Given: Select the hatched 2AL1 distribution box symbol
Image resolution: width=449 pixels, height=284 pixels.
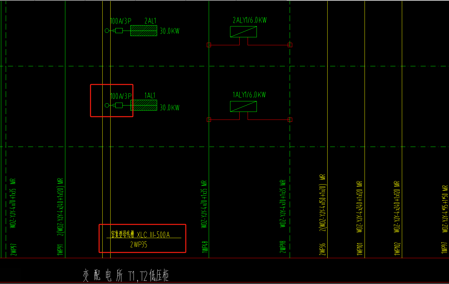Looking at the screenshot, I should [x=144, y=31].
